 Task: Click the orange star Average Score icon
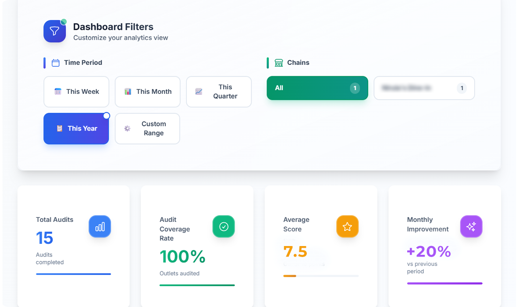tap(347, 226)
